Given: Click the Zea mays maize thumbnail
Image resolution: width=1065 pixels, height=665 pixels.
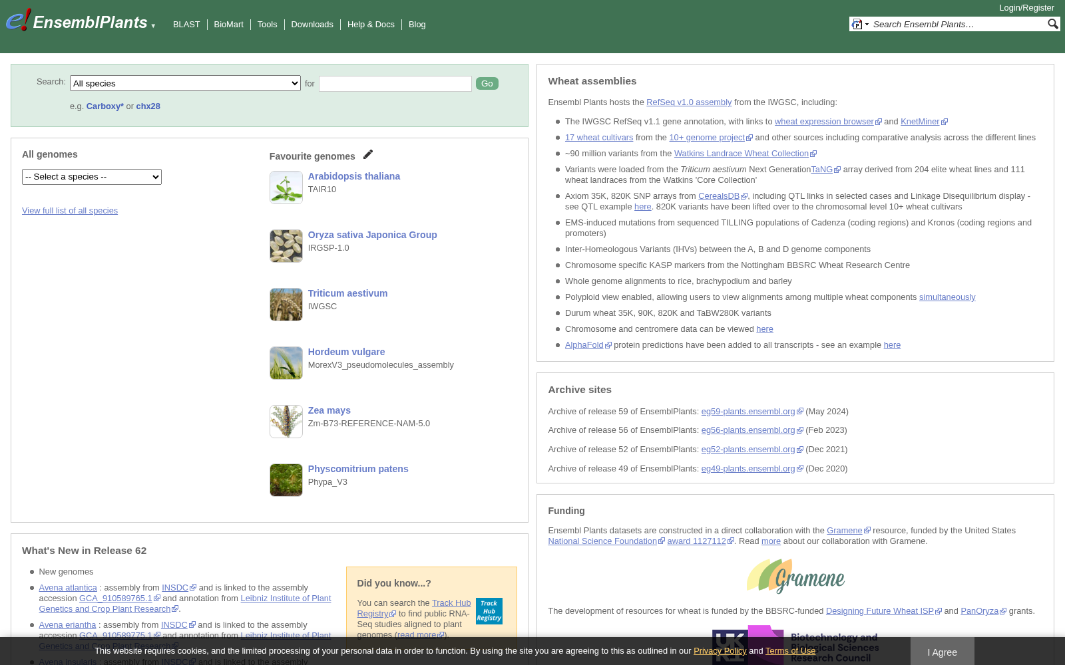Looking at the screenshot, I should point(286,422).
